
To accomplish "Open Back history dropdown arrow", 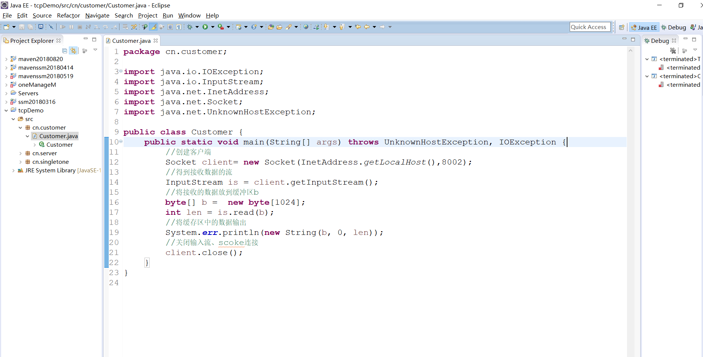I will pyautogui.click(x=374, y=27).
